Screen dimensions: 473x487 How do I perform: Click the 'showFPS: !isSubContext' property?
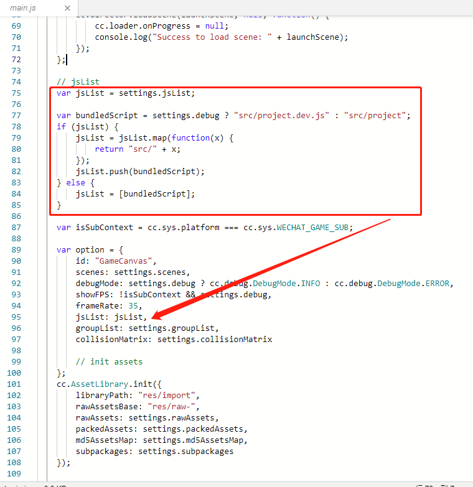coord(128,295)
